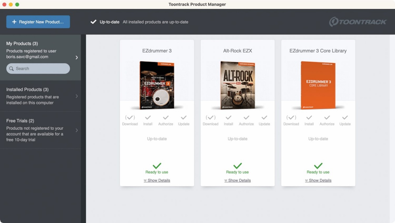Click EZdrummer 3 Authorize checkmark icon
The height and width of the screenshot is (223, 395).
[x=166, y=117]
